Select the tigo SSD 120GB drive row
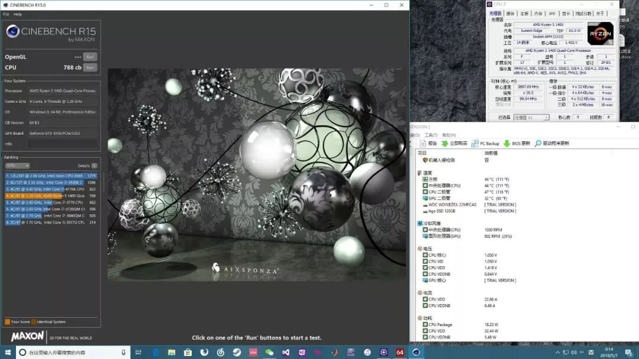This screenshot has width=639, height=359. pyautogui.click(x=469, y=211)
